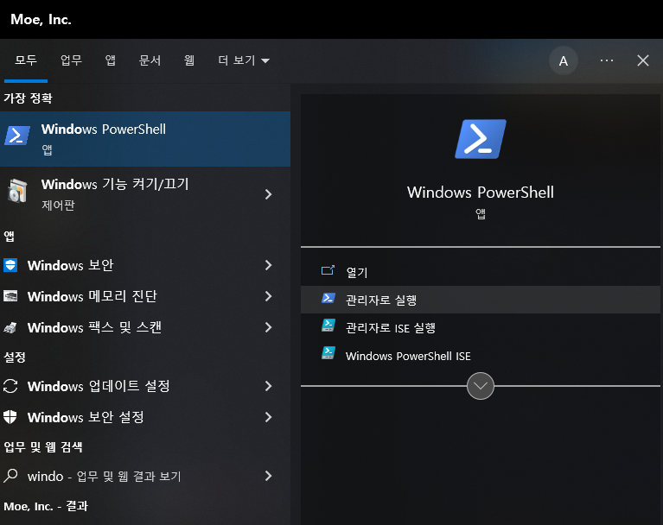Click the Windows 메모리 진단 chip icon
The image size is (663, 525).
(x=10, y=296)
